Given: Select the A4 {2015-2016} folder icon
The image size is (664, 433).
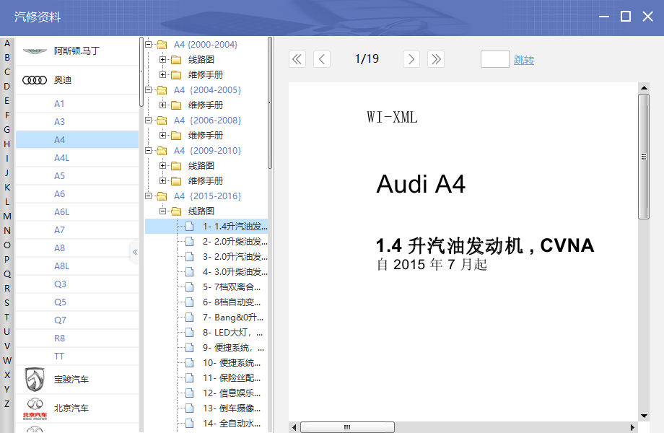Looking at the screenshot, I should (x=162, y=196).
